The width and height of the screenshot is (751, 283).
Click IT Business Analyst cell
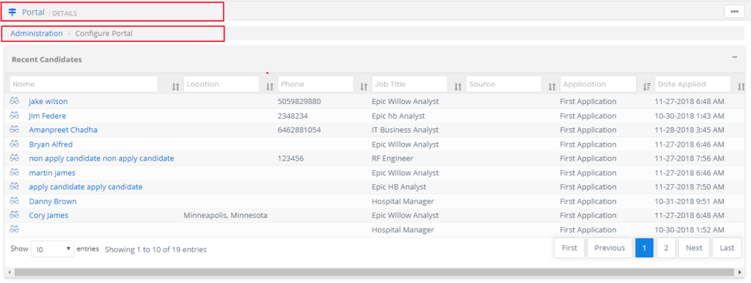pyautogui.click(x=405, y=130)
